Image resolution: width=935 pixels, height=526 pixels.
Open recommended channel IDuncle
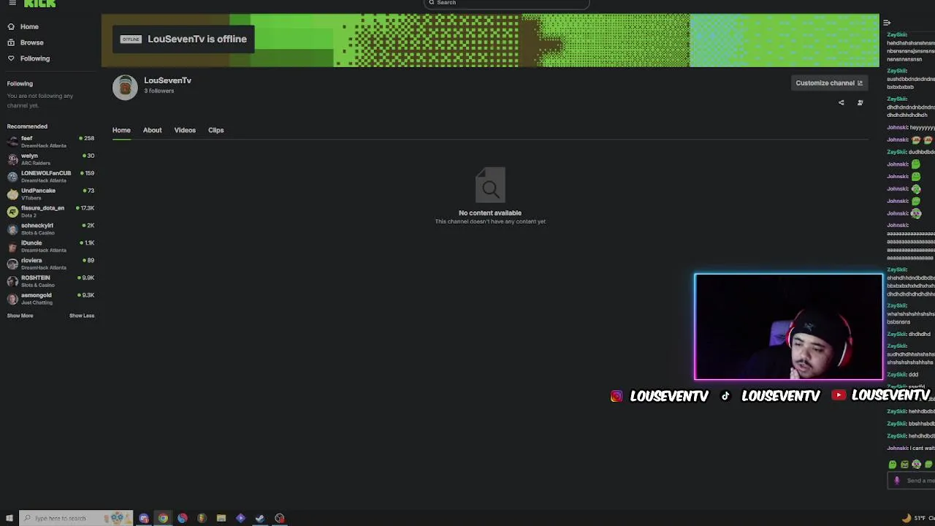pyautogui.click(x=50, y=246)
